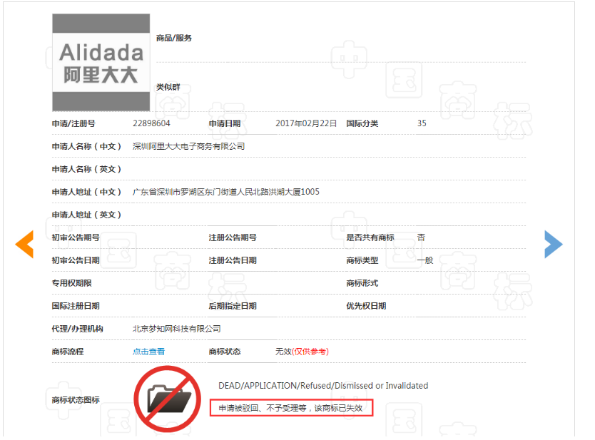Click the 注册公告日期 label
The width and height of the screenshot is (595, 440).
[233, 260]
